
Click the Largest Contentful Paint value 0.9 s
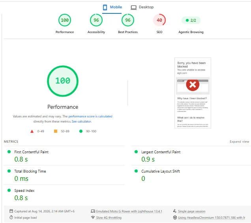click(148, 159)
